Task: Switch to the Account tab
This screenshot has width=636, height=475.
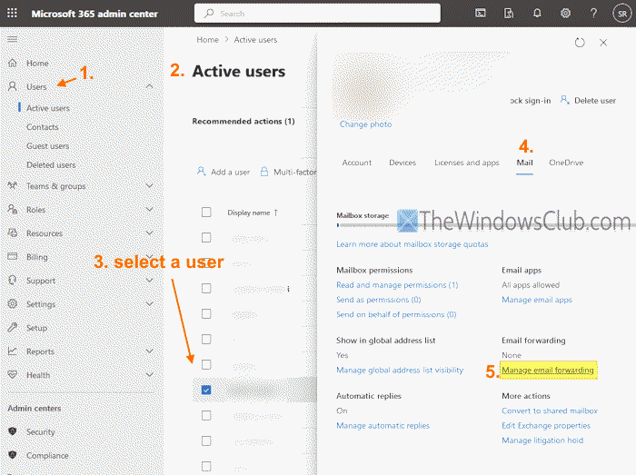Action: point(356,163)
